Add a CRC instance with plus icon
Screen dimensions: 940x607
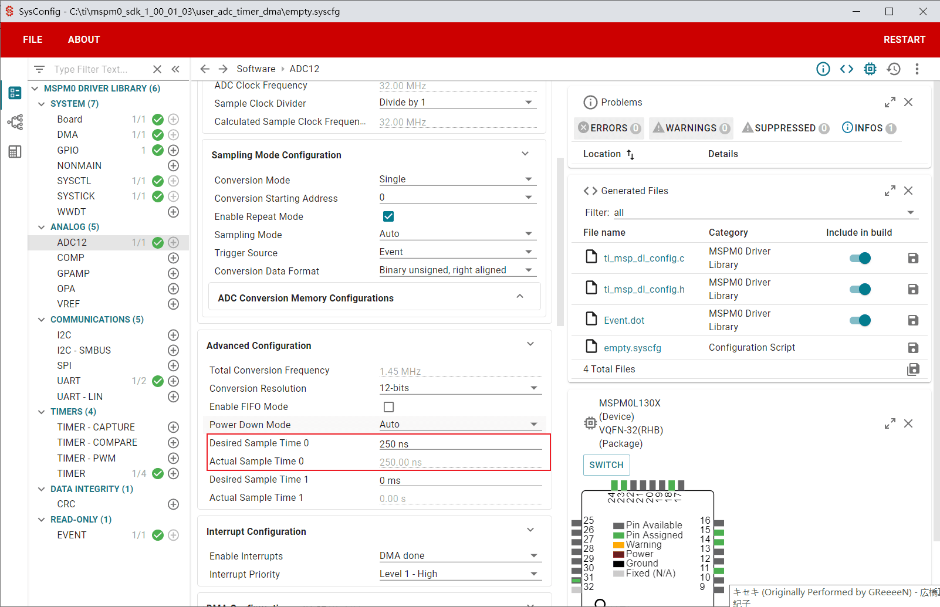(x=174, y=504)
